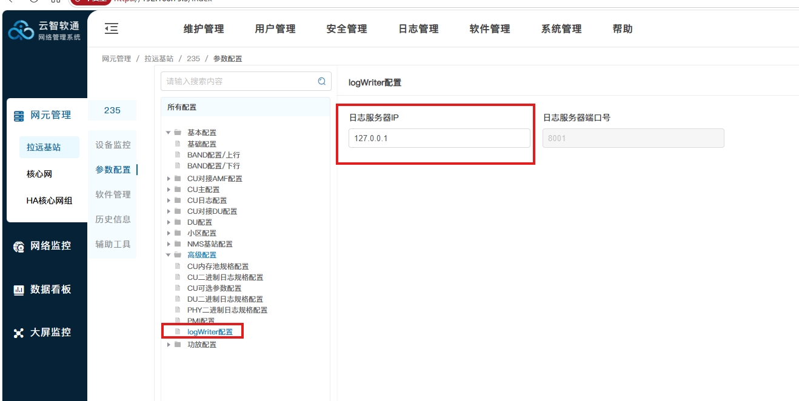Click the search magnifier icon

click(322, 81)
